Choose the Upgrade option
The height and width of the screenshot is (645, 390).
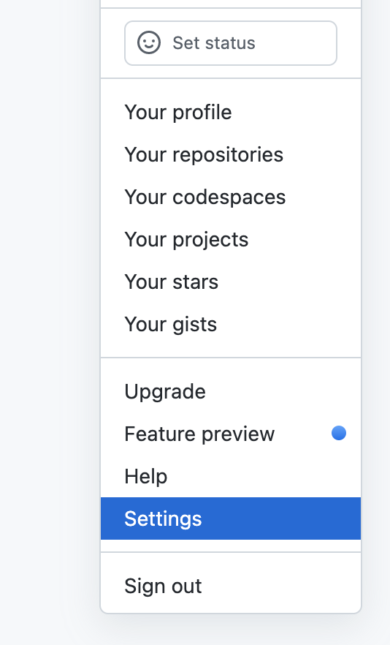(x=231, y=392)
